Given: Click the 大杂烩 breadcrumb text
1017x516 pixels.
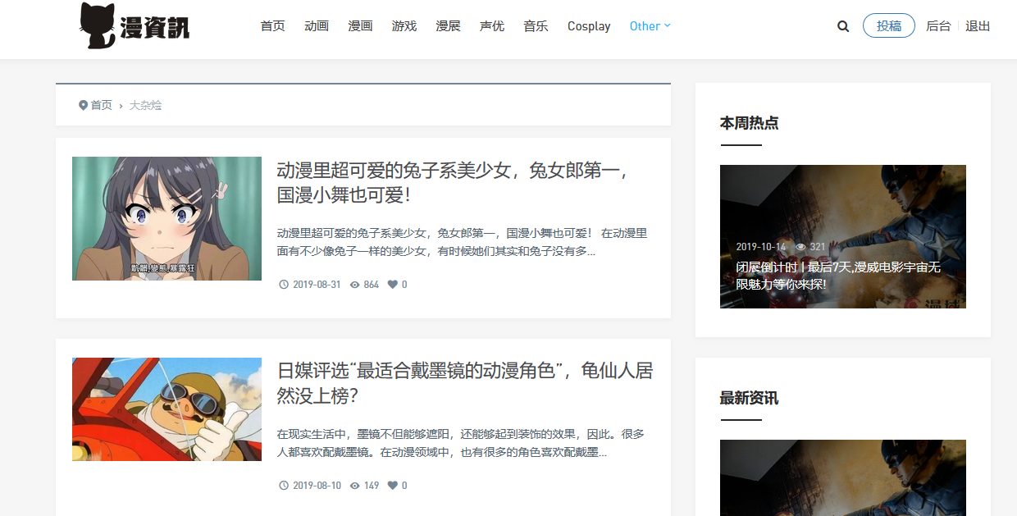Looking at the screenshot, I should click(145, 105).
